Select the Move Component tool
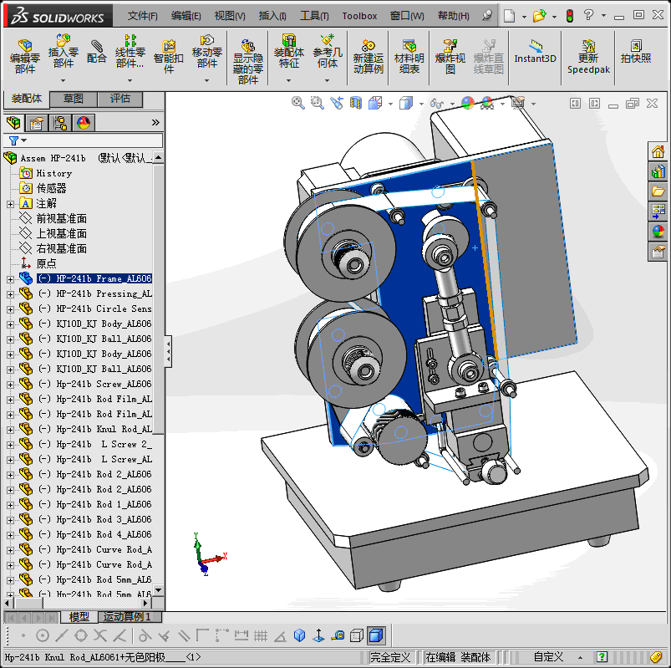The width and height of the screenshot is (671, 668). 206,51
